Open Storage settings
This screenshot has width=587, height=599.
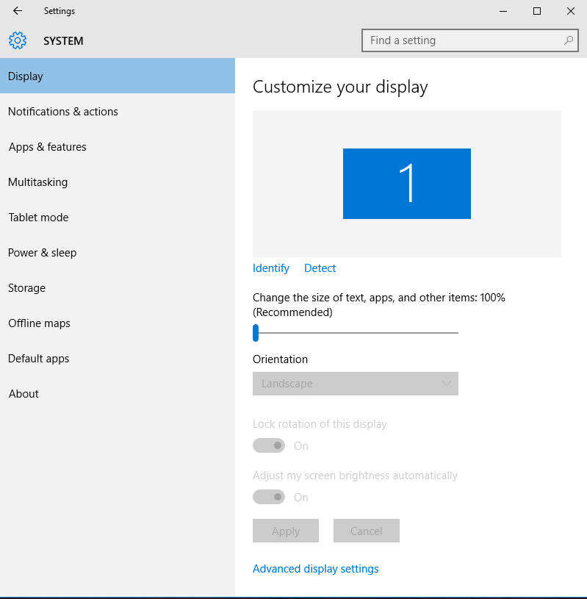coord(26,287)
